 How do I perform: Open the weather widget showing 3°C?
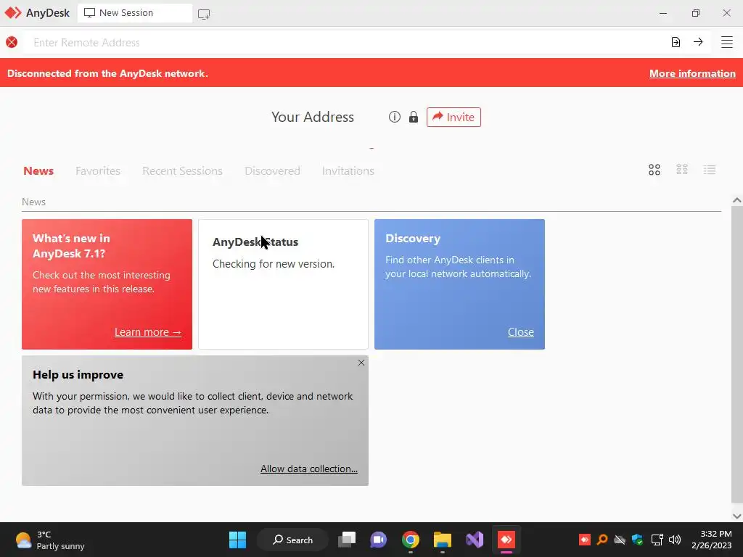click(50, 540)
